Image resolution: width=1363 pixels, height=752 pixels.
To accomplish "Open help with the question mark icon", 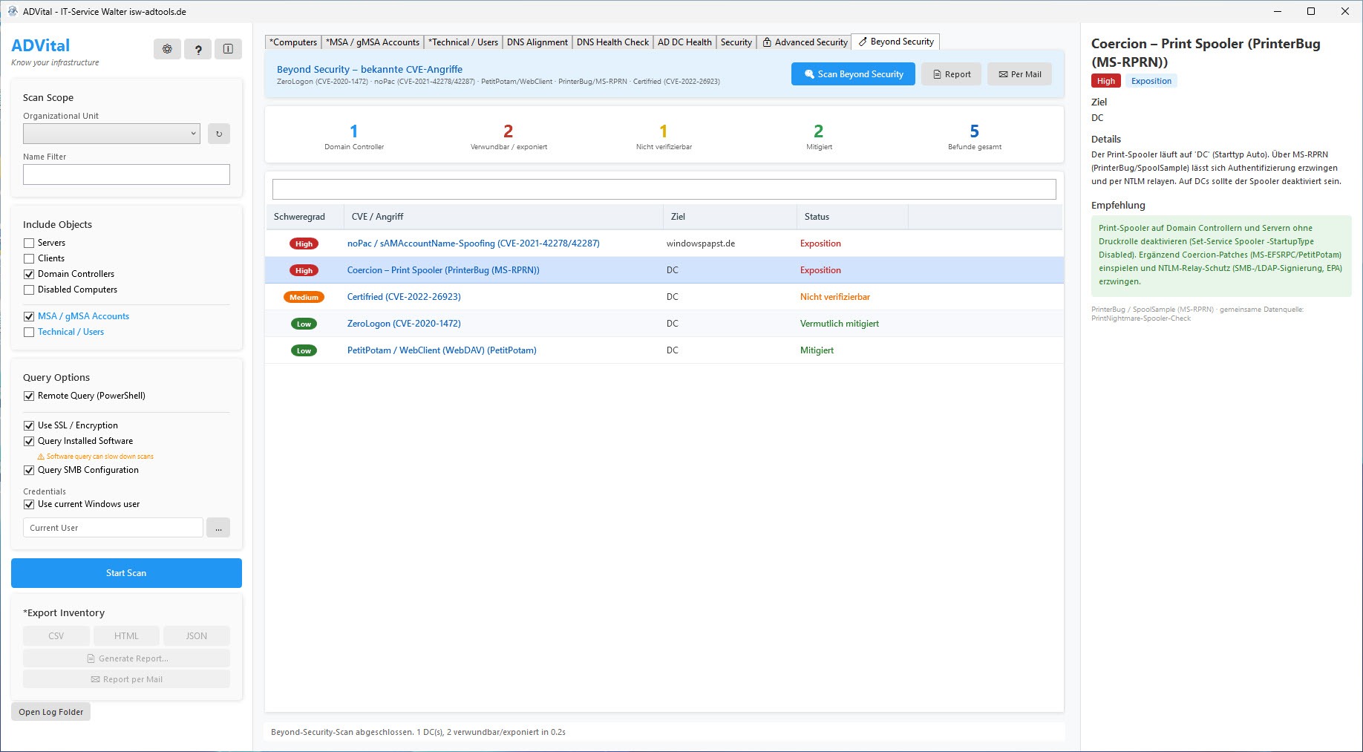I will point(197,49).
